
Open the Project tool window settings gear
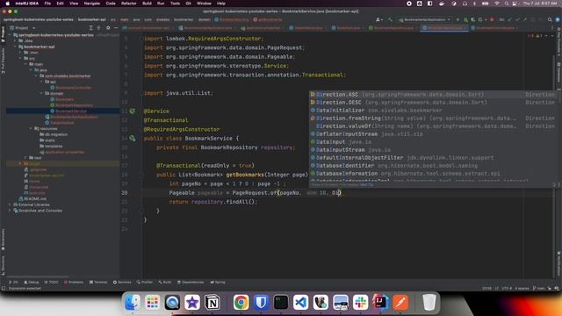[x=108, y=27]
